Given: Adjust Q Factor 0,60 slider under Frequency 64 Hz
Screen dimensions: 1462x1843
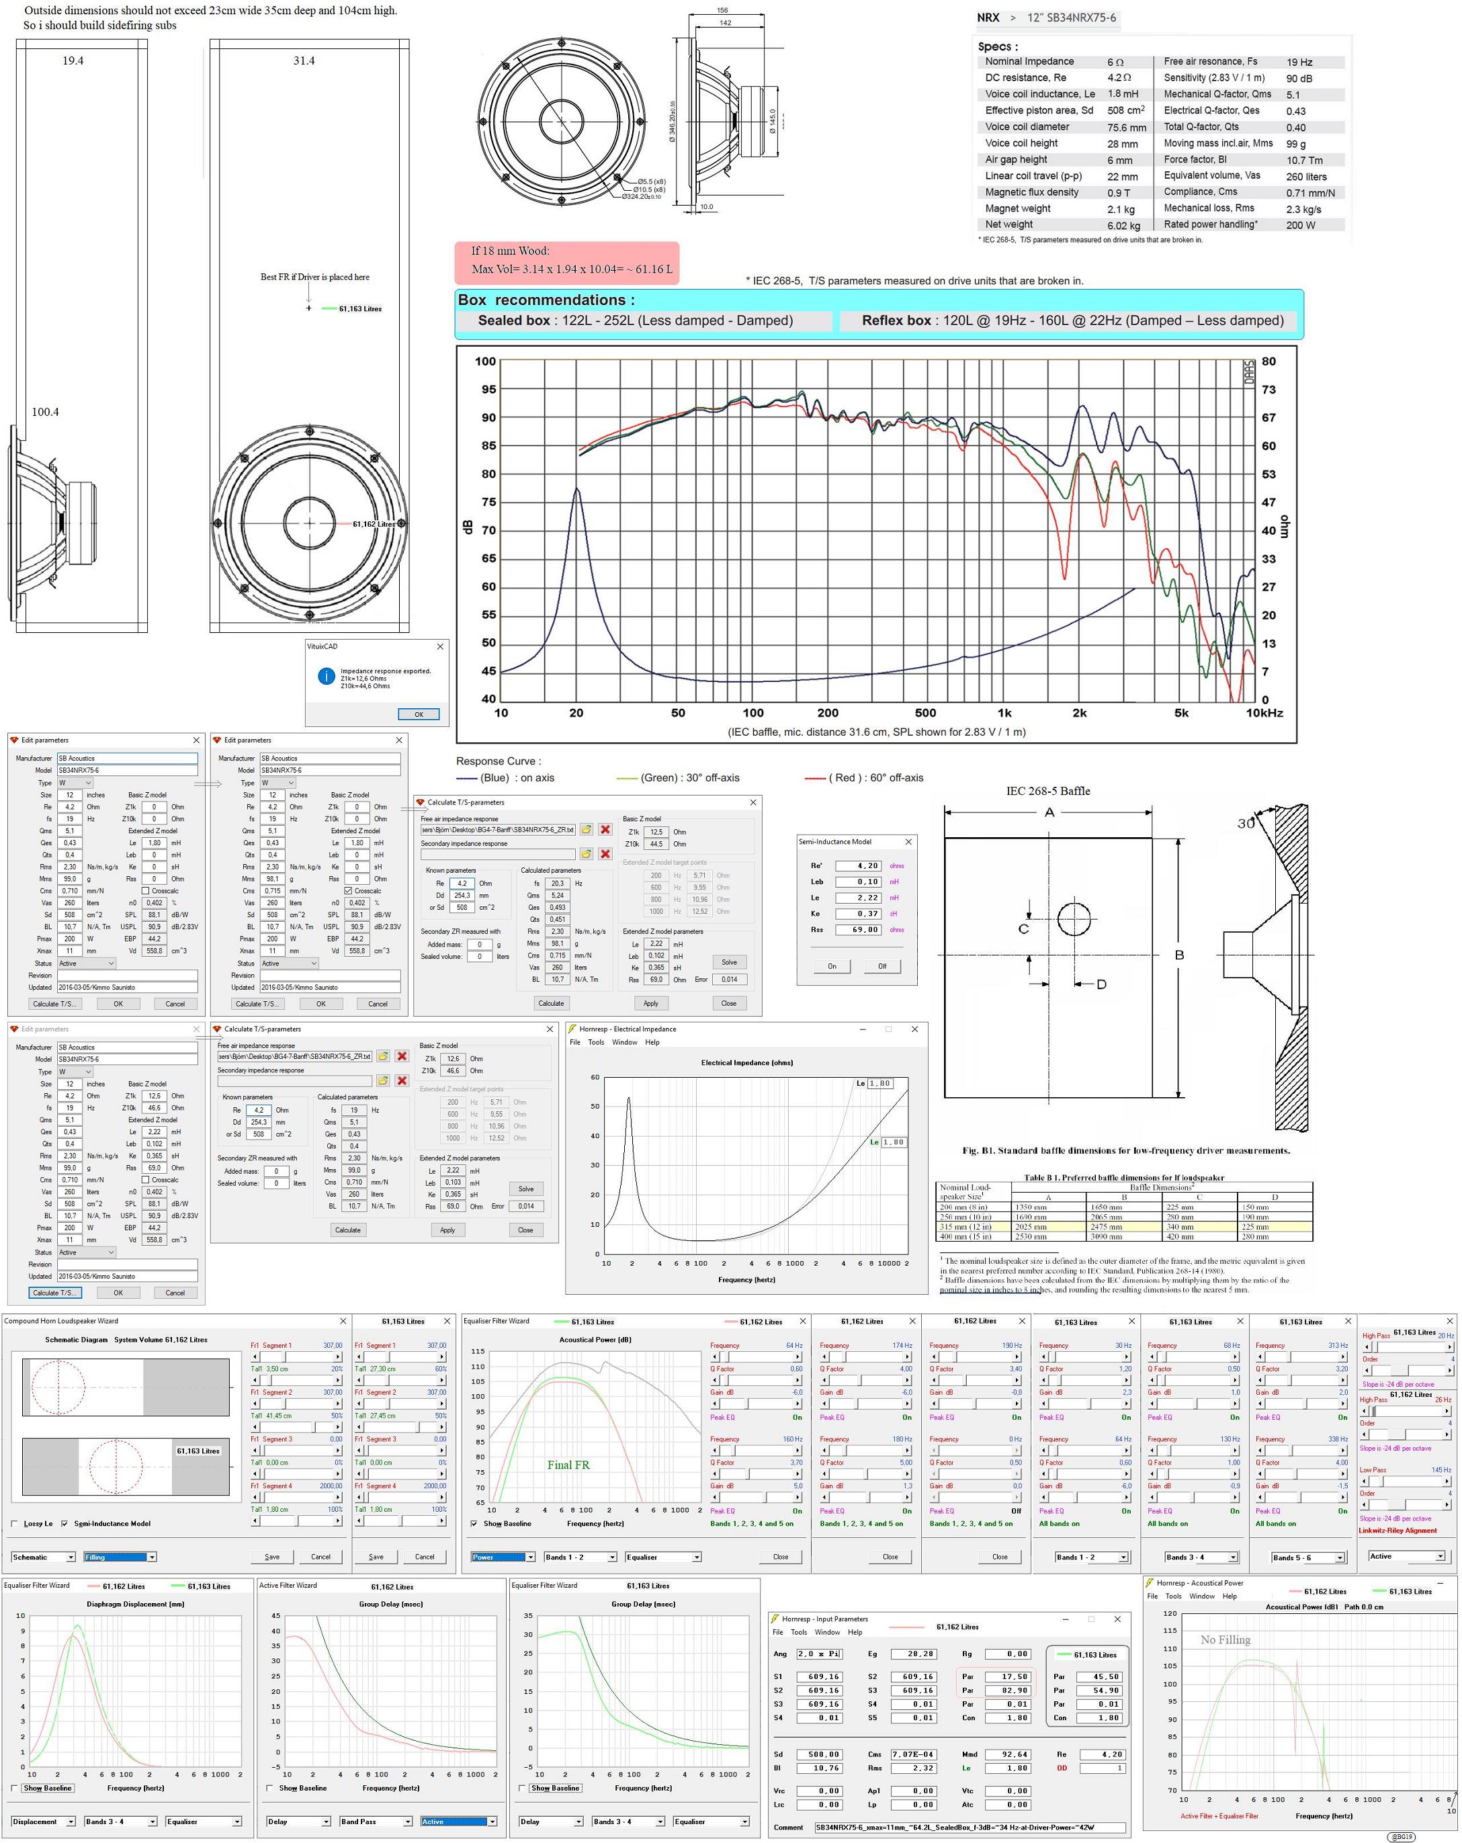Looking at the screenshot, I should point(757,1381).
